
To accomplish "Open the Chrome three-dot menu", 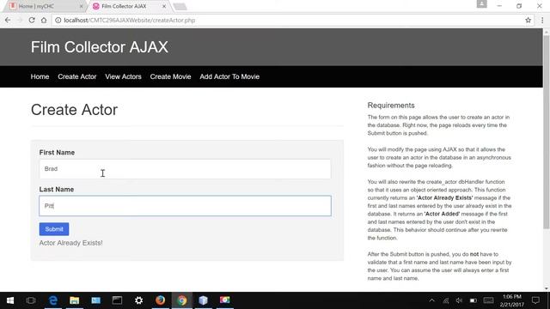I will pos(542,21).
